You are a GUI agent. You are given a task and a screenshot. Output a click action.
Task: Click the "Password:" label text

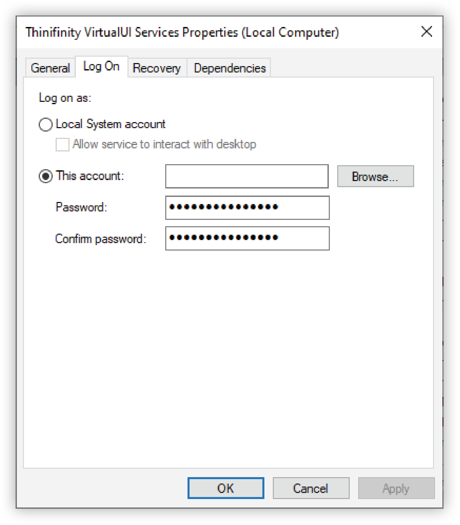point(81,207)
